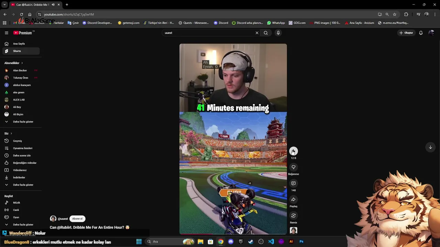Open the comments showing 148
Viewport: 440px width, 247px height.
293,184
